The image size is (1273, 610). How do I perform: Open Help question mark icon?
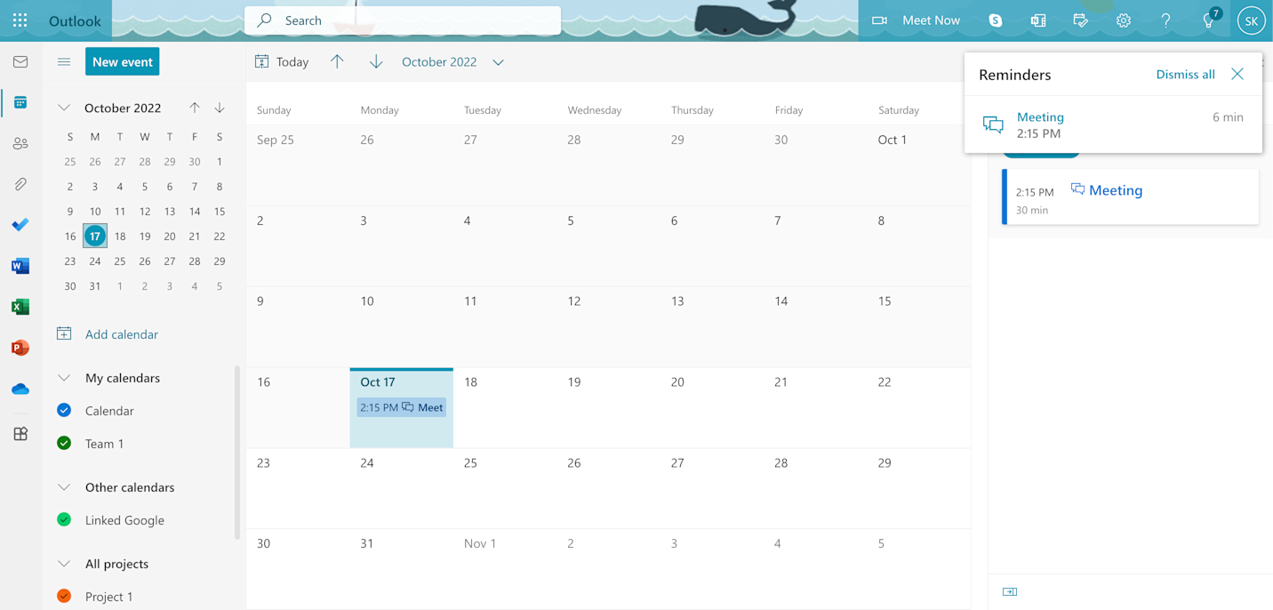[x=1165, y=20]
